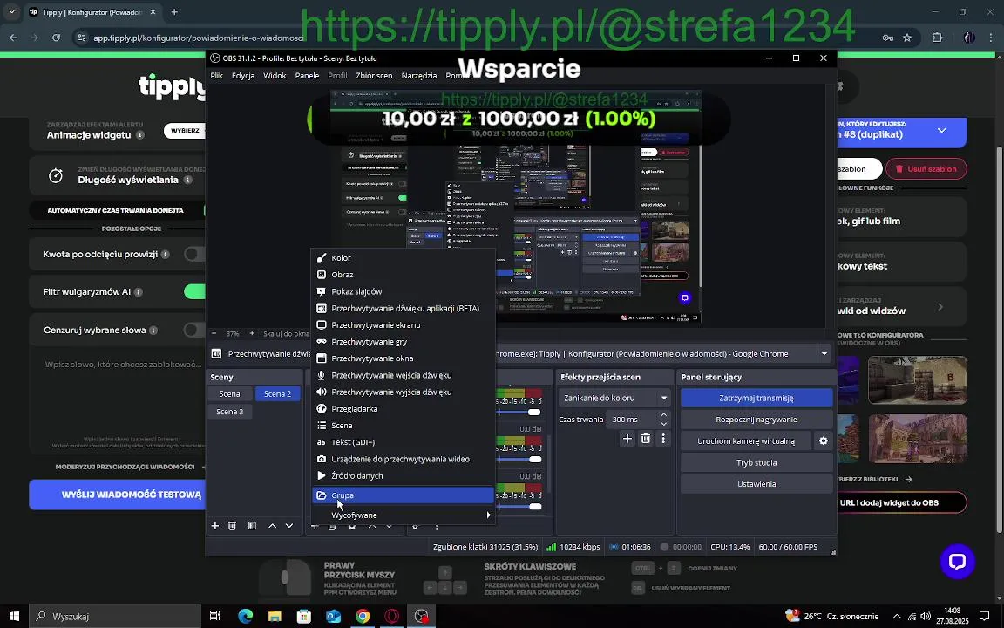This screenshot has width=1004, height=628.
Task: Go back in Chrome
Action: [13, 38]
